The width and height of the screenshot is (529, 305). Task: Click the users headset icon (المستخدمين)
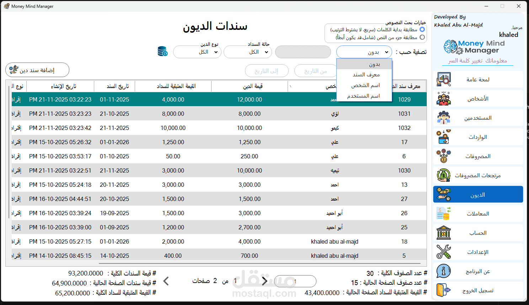coord(444,118)
